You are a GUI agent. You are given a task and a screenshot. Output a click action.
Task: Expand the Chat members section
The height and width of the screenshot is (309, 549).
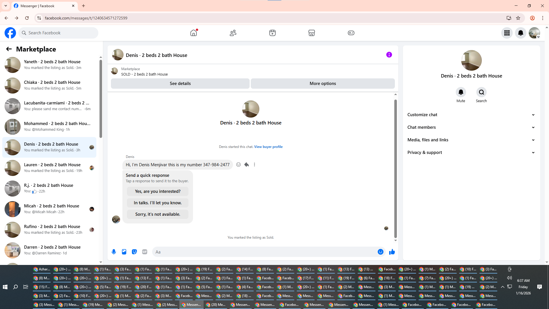[471, 127]
